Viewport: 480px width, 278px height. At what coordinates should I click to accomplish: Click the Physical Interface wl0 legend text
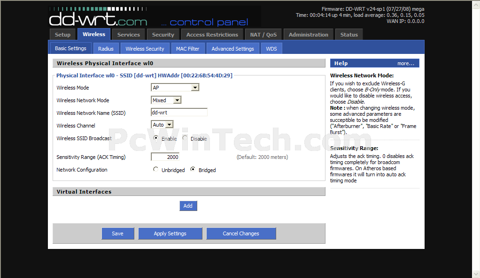(x=144, y=75)
